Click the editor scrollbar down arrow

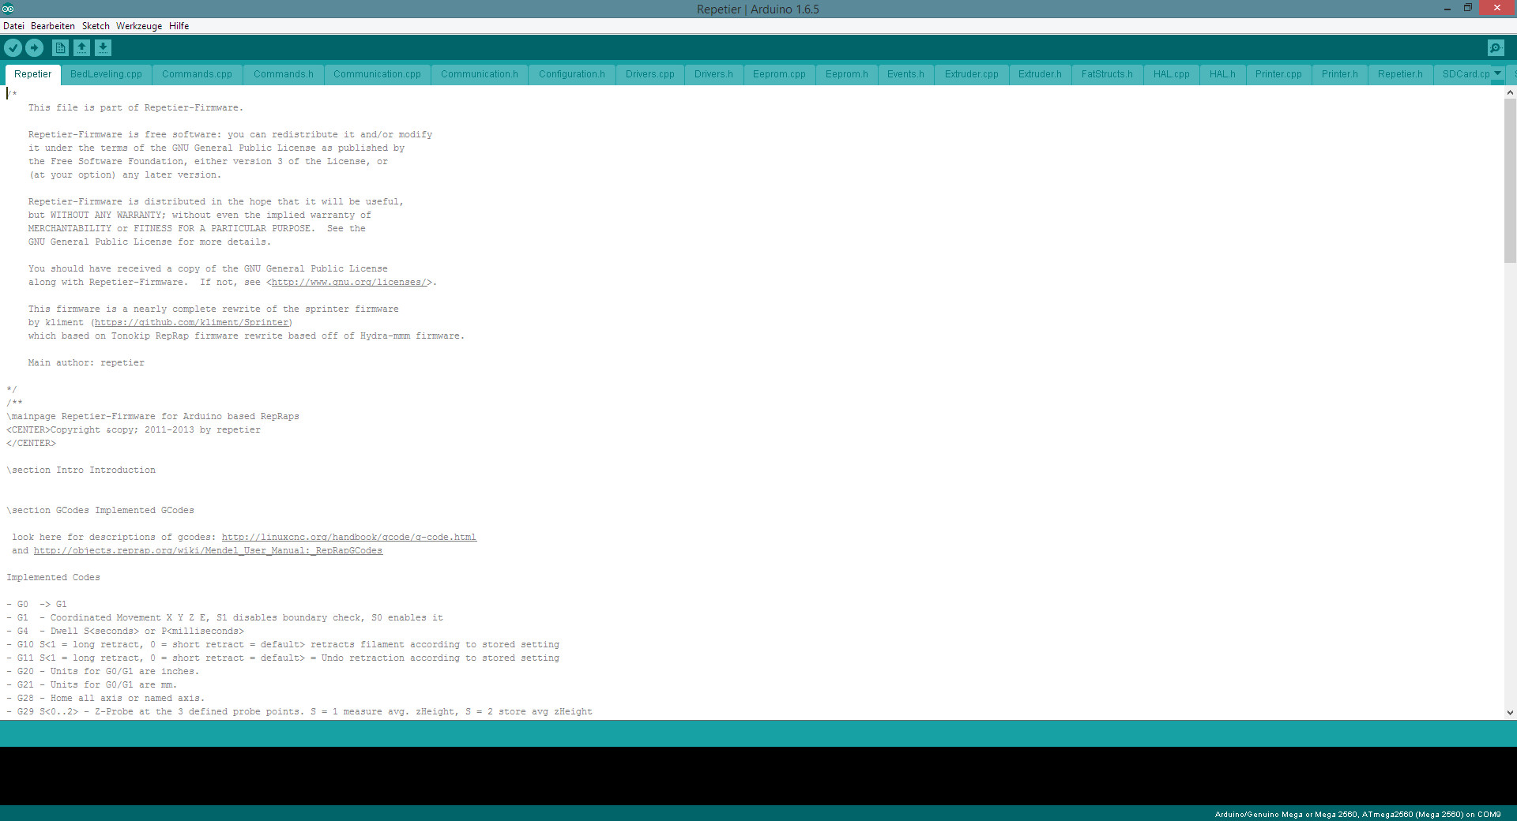pyautogui.click(x=1510, y=712)
